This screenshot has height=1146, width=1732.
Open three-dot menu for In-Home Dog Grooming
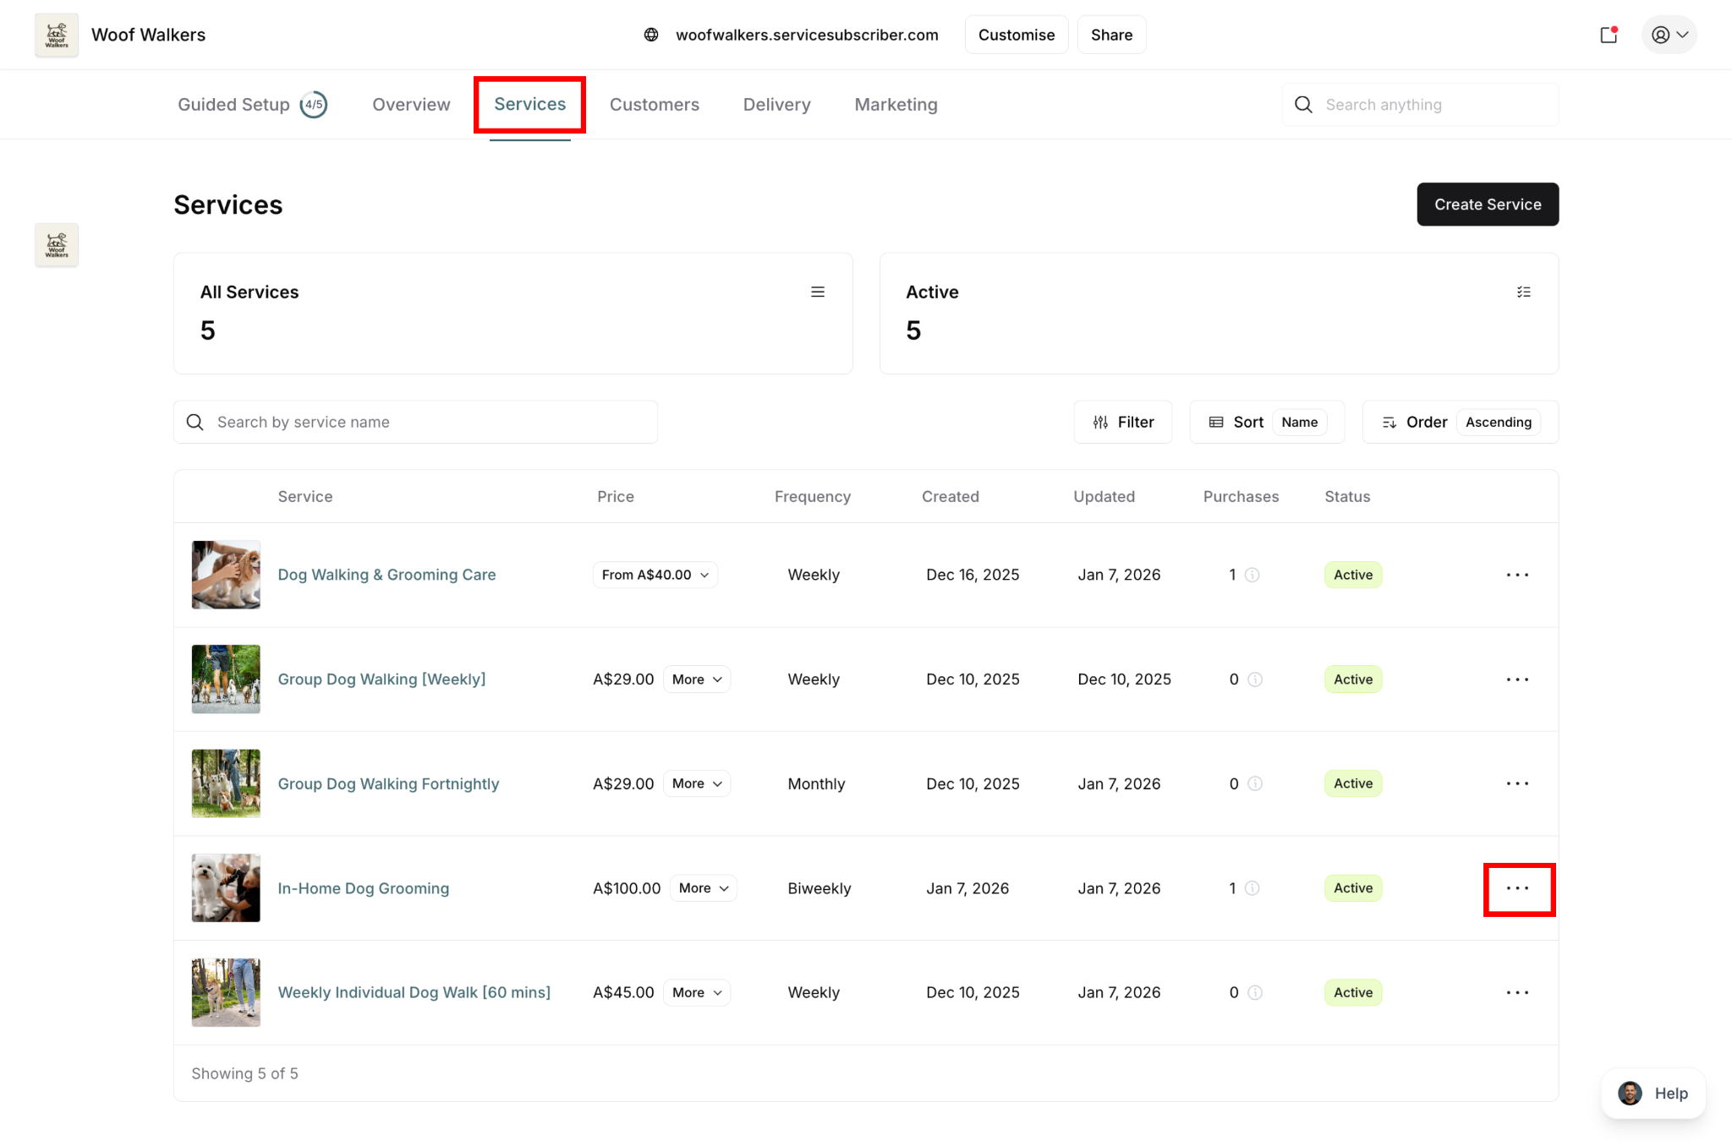(1518, 888)
